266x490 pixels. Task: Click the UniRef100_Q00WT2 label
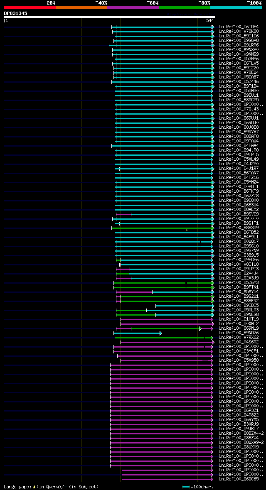(x=239, y=324)
